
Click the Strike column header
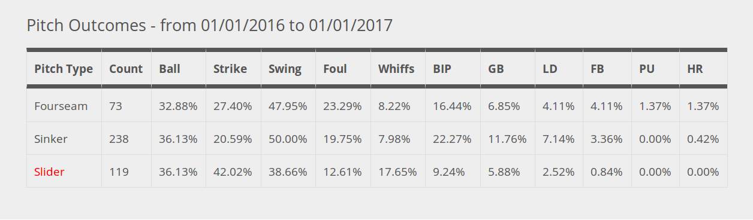pos(230,69)
